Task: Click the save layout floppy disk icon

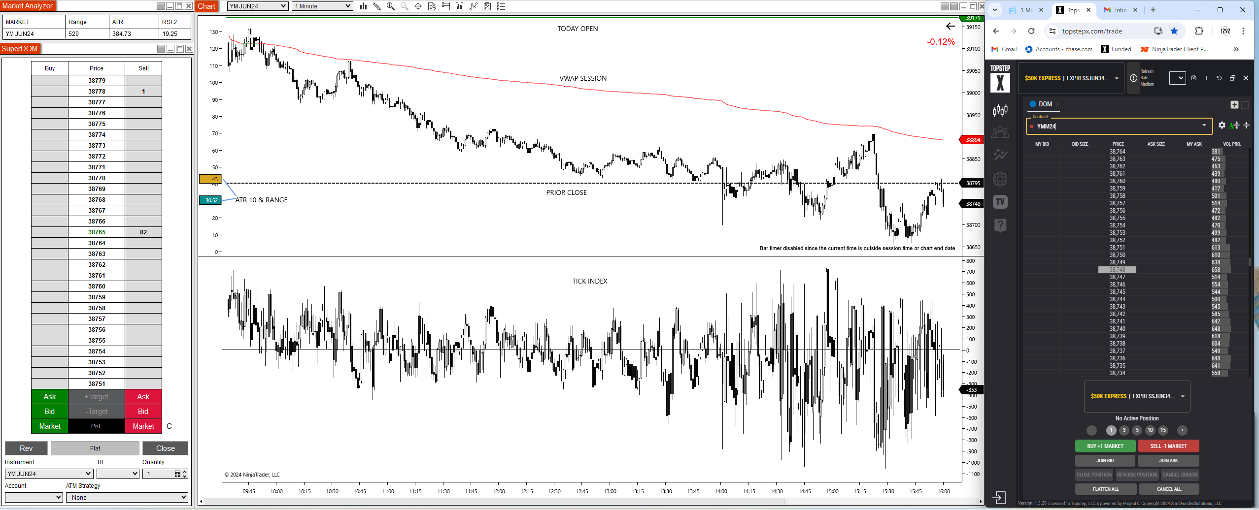Action: click(1193, 78)
